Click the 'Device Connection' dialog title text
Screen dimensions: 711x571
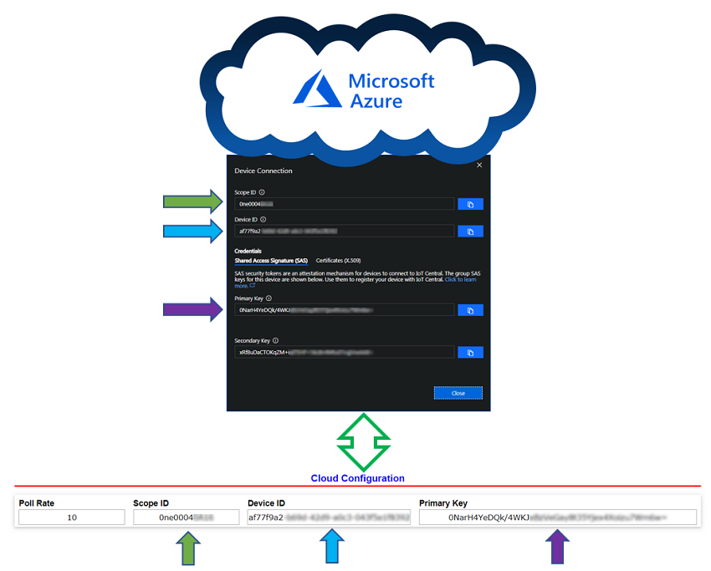(263, 171)
